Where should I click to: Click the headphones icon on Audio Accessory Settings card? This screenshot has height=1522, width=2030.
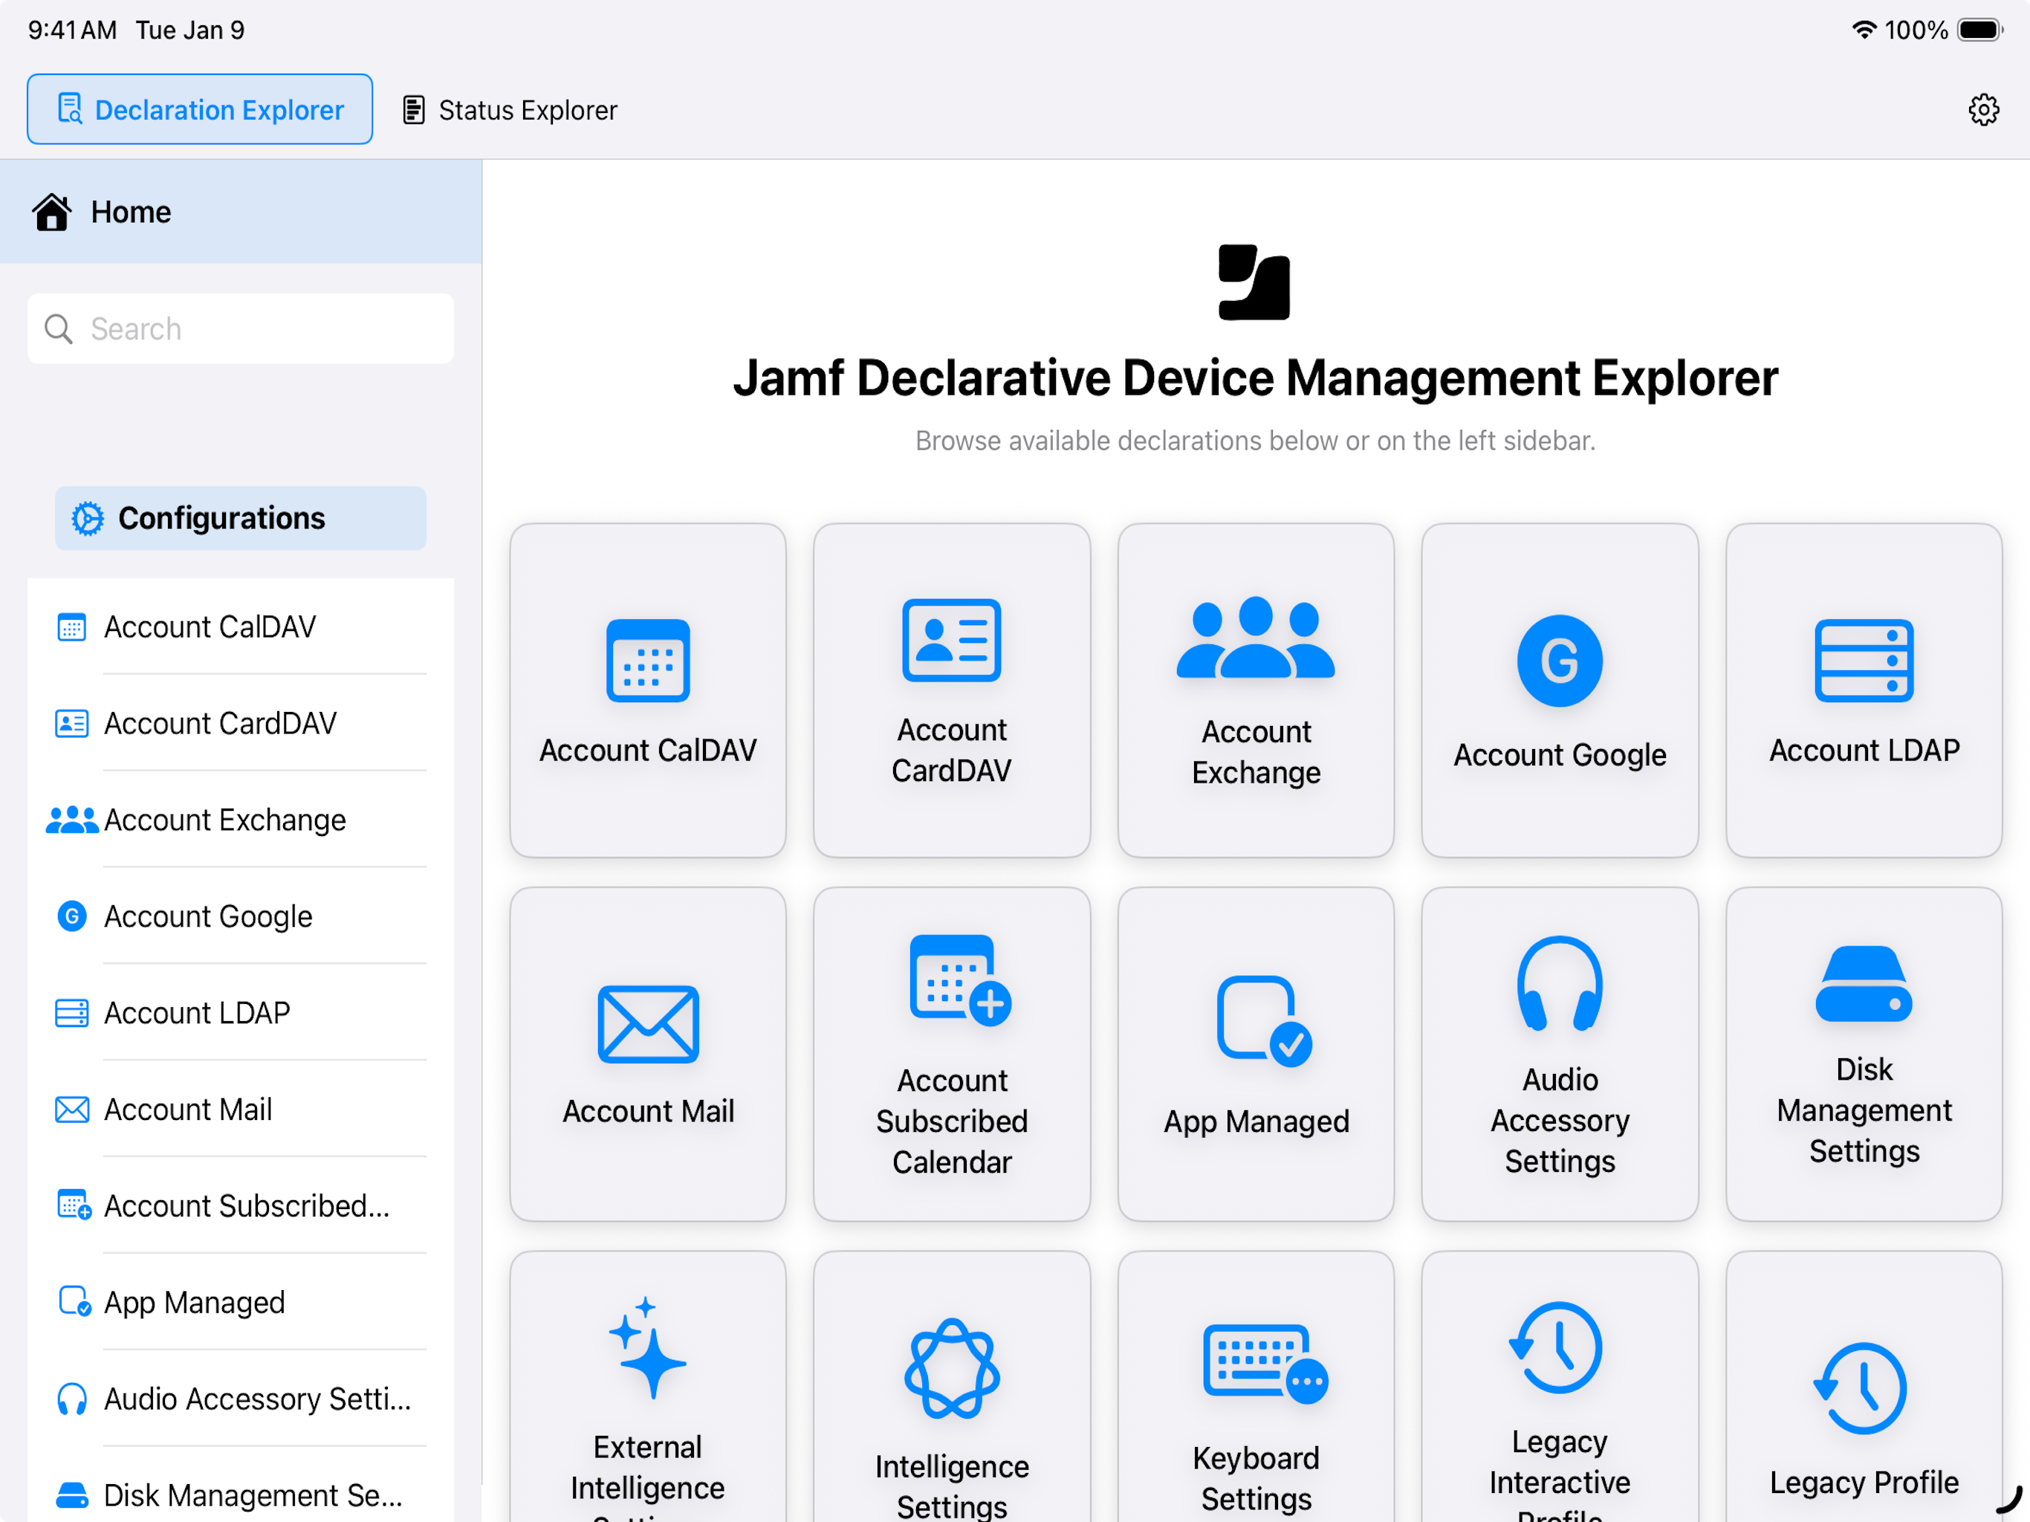coord(1559,984)
